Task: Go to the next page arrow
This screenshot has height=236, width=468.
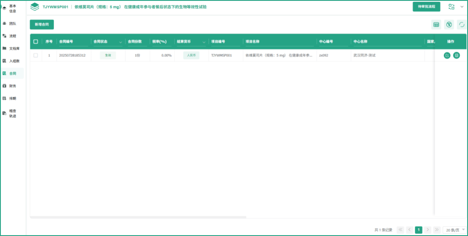Action: pyautogui.click(x=428, y=230)
